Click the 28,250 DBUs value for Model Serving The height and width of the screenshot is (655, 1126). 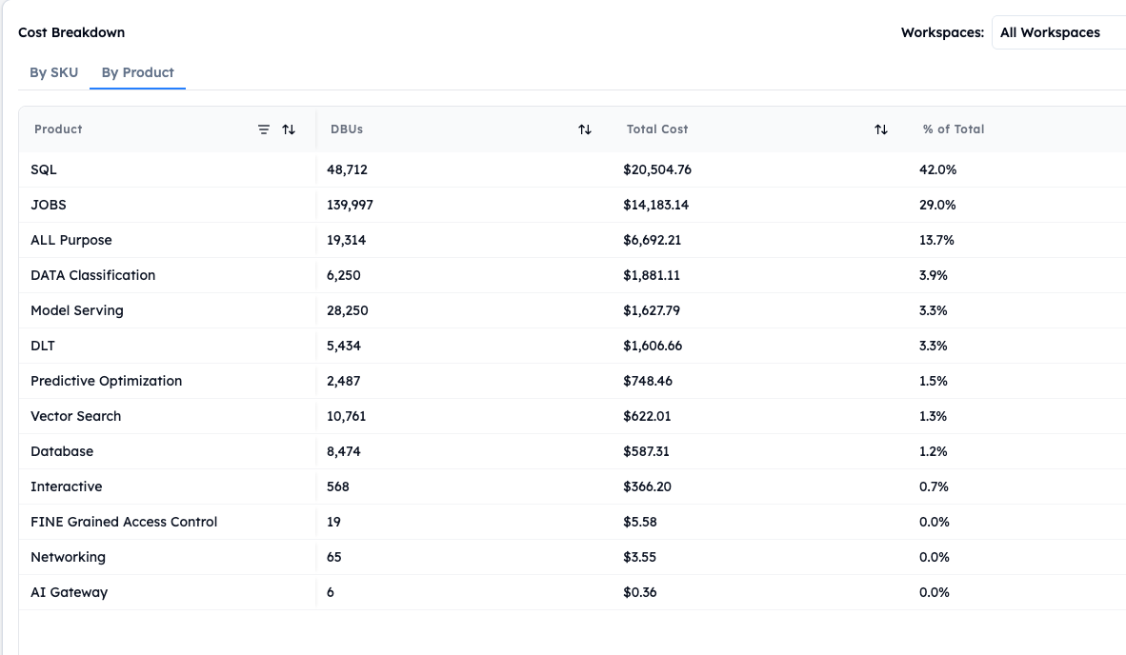(347, 310)
